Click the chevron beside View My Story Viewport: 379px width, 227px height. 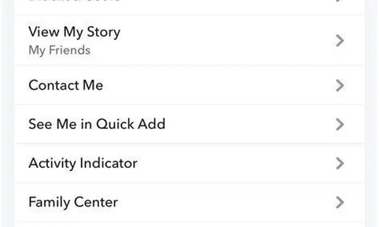click(340, 40)
